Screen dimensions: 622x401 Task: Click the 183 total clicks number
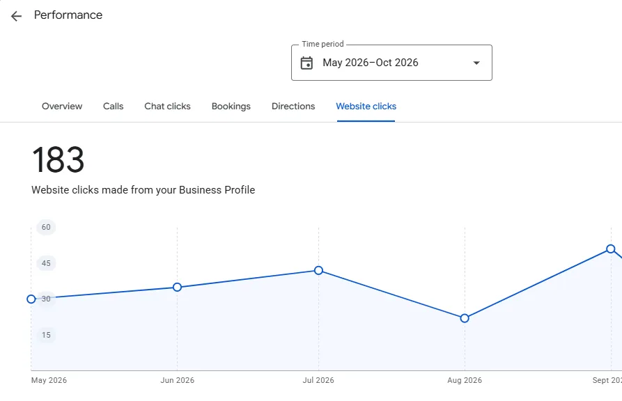click(x=58, y=159)
